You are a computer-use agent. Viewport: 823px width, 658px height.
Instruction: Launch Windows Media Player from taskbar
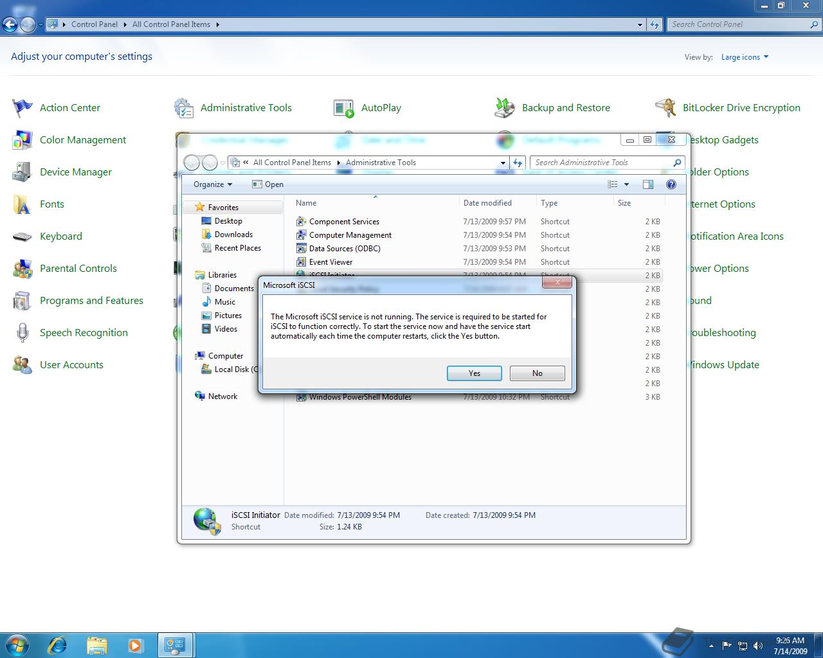click(136, 645)
